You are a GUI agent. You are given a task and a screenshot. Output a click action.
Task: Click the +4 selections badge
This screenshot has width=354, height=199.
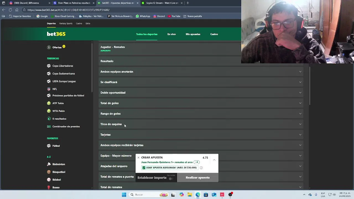(197, 162)
